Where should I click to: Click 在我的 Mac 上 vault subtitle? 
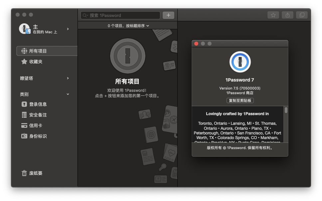point(45,32)
